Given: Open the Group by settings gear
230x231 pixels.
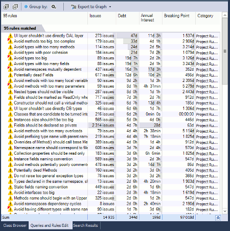Looking at the screenshot, I should tap(54, 7).
